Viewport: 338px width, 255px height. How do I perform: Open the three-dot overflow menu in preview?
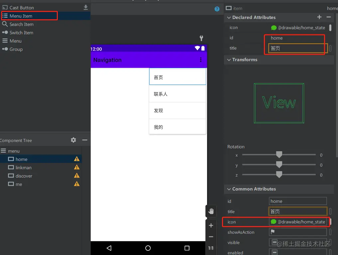click(201, 60)
